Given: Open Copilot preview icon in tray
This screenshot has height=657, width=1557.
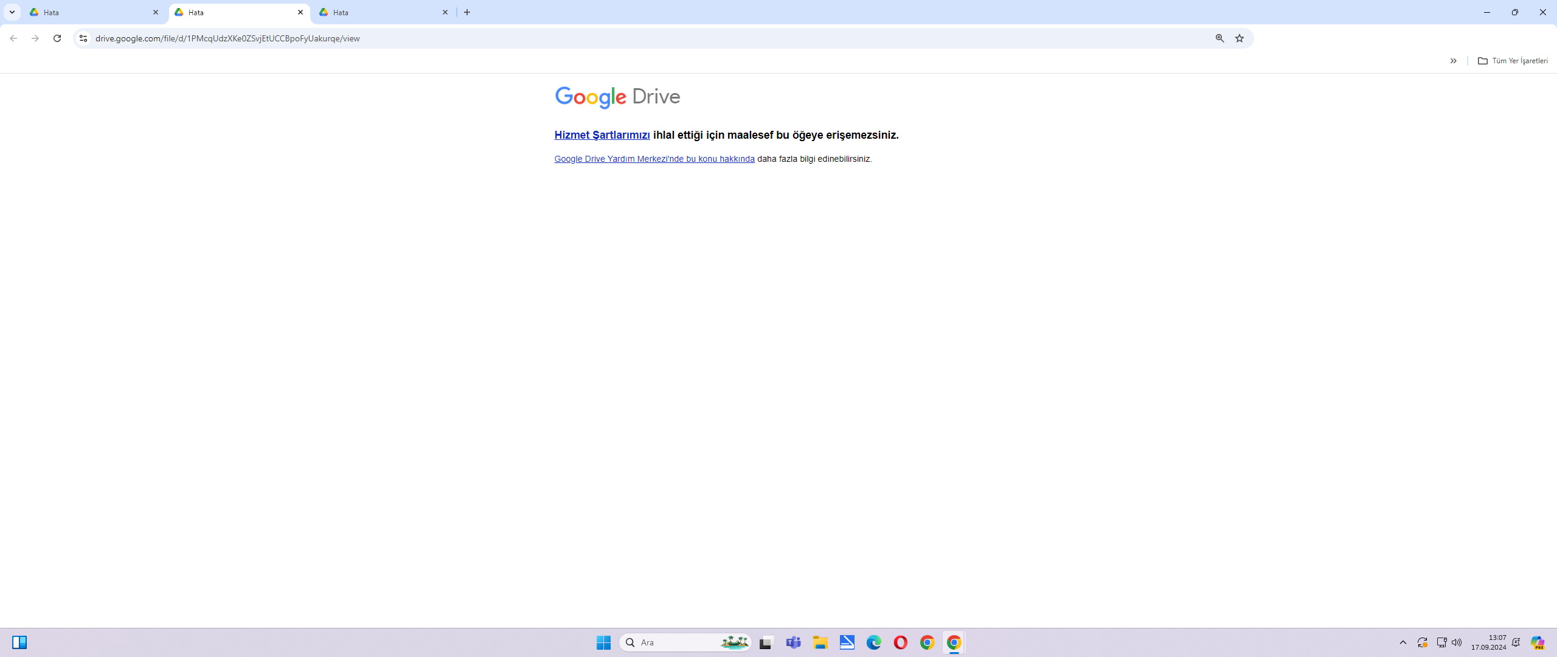Looking at the screenshot, I should pyautogui.click(x=1538, y=642).
